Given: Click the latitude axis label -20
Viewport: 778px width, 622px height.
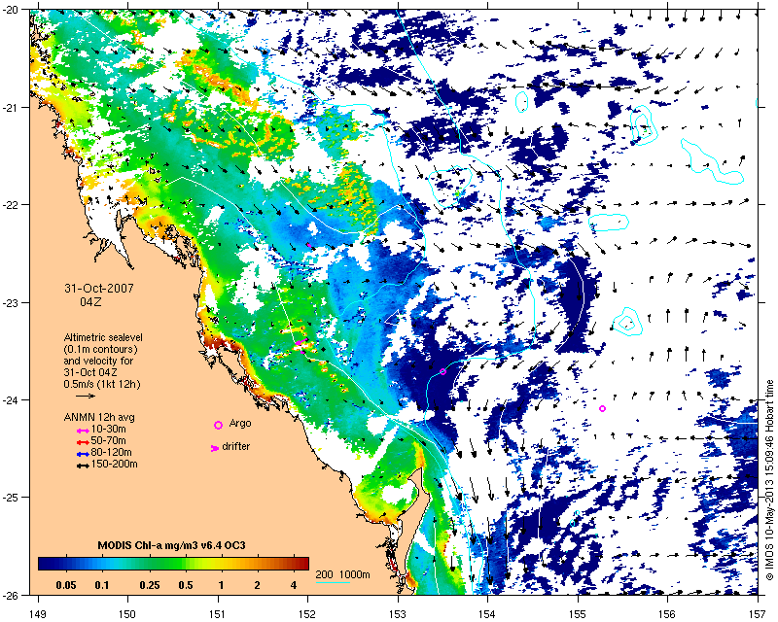Looking at the screenshot, I should 11,11.
